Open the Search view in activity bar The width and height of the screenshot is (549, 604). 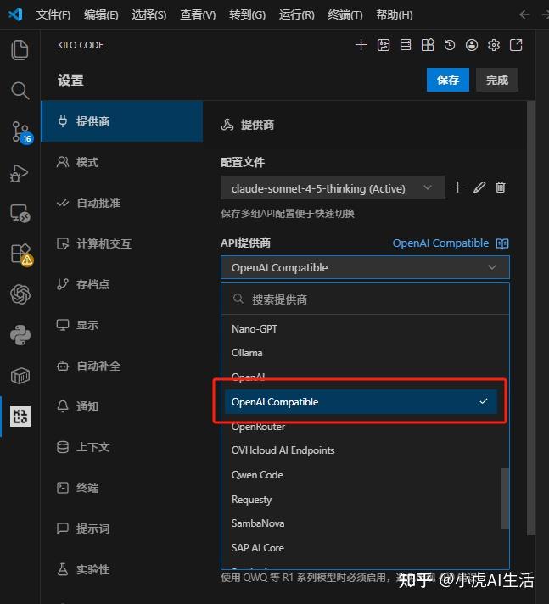point(20,91)
